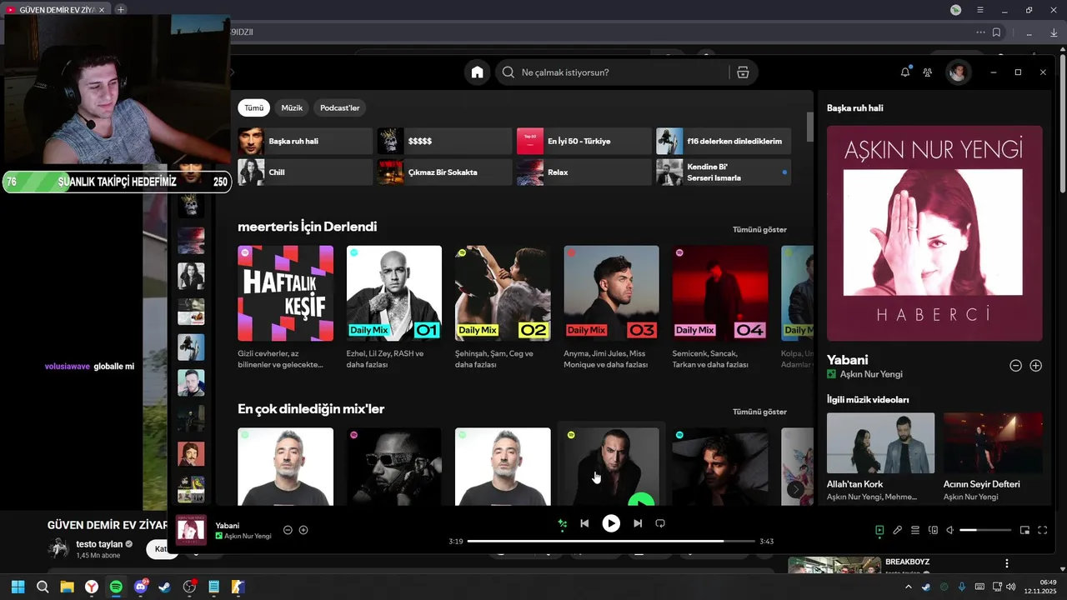Toggle the repeat button
1067x600 pixels.
(x=660, y=523)
